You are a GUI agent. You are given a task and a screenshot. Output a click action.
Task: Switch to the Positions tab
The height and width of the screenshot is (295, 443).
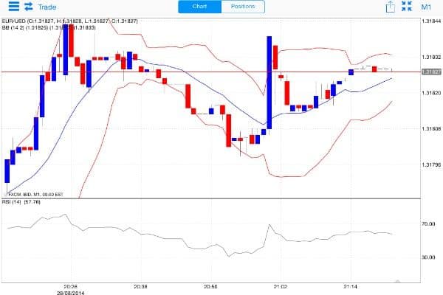pyautogui.click(x=243, y=7)
